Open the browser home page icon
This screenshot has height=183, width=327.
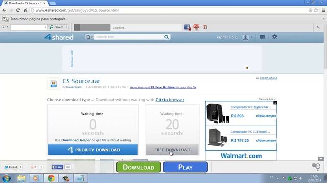tap(25, 10)
